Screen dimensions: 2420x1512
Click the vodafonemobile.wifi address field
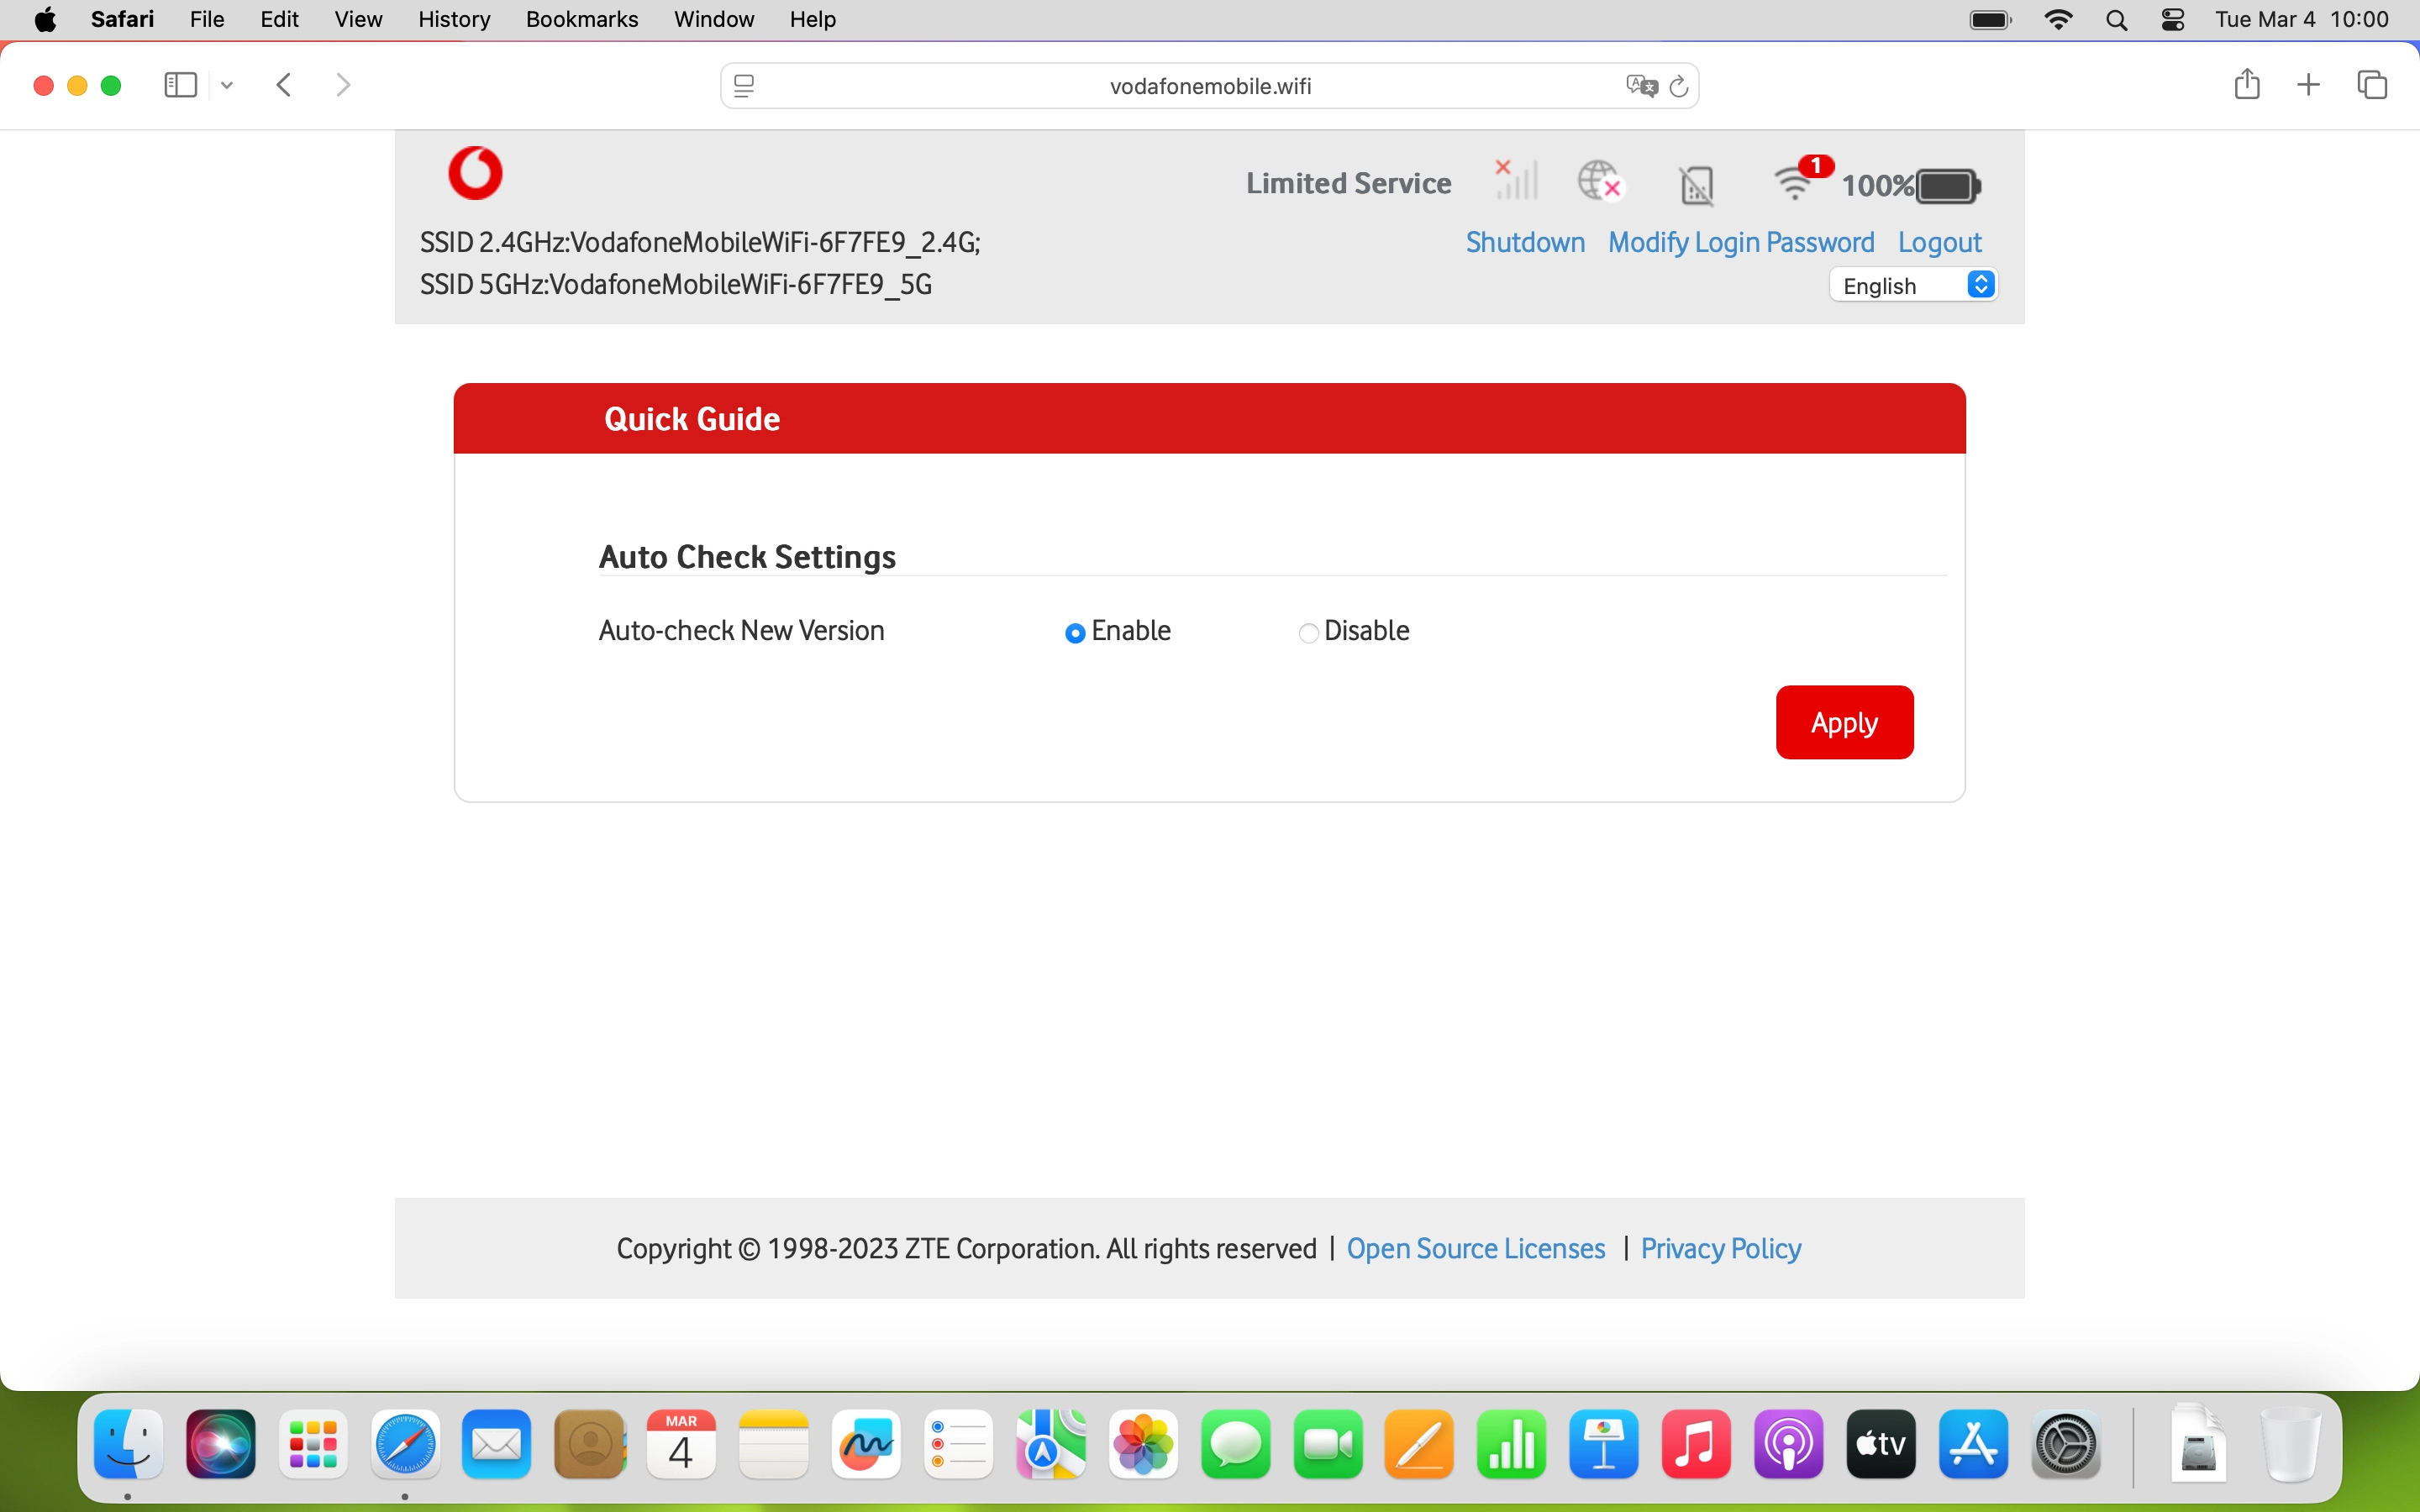pyautogui.click(x=1209, y=86)
